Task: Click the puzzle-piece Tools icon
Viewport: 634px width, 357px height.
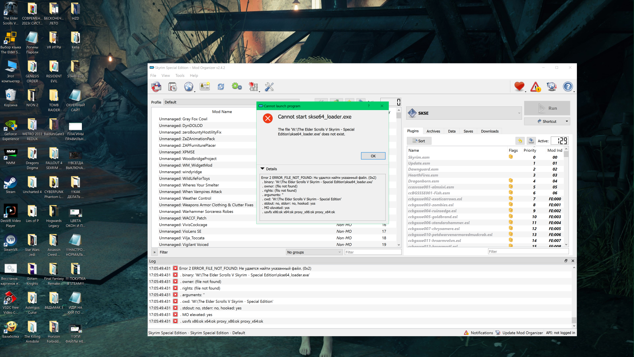Action: [x=253, y=87]
